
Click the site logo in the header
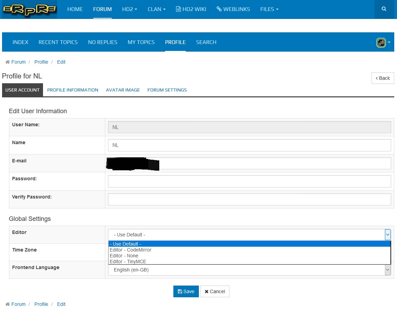[x=29, y=9]
